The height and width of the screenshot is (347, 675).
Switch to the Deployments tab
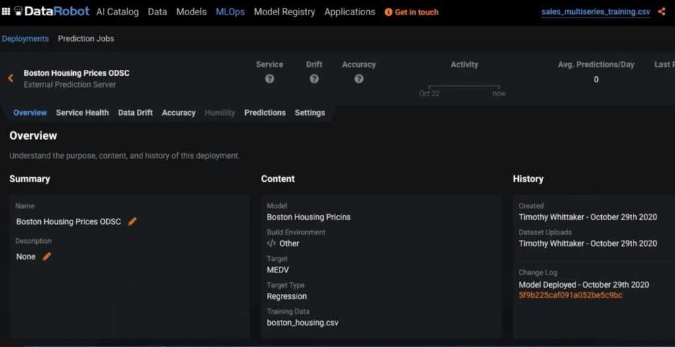tap(26, 38)
